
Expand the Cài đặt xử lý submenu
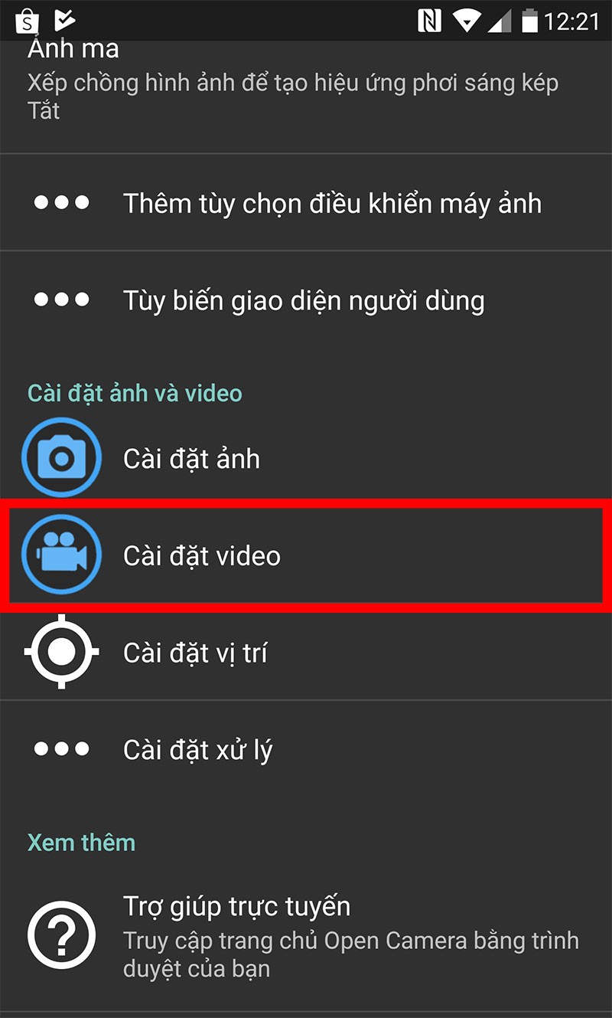point(306,749)
